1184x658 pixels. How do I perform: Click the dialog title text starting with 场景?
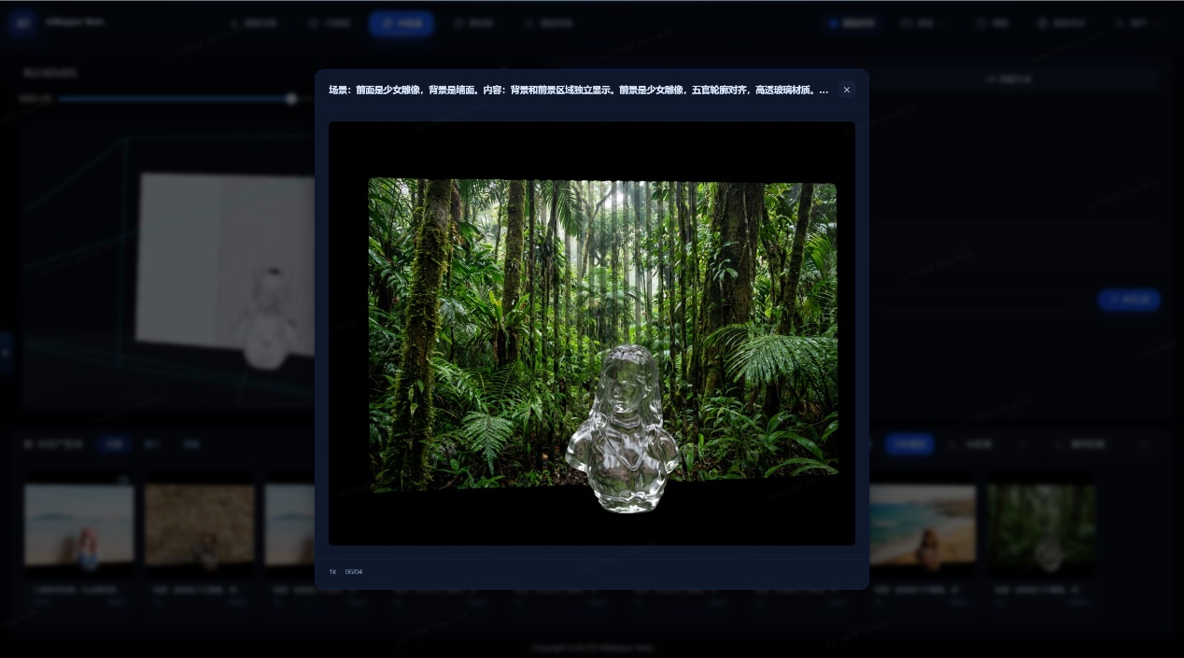(x=578, y=91)
